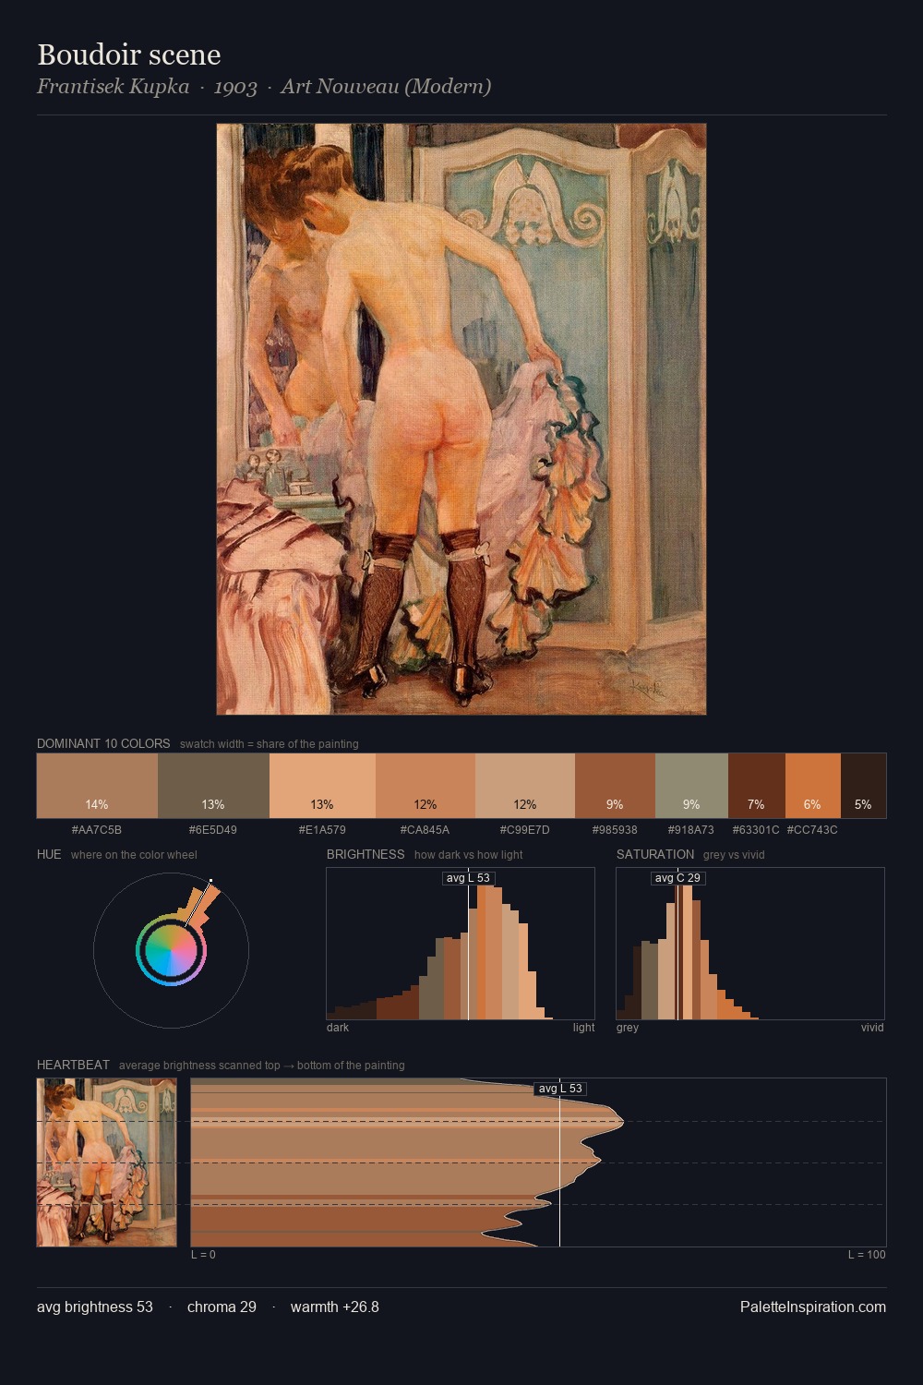Click the SATURATION section heading
923x1385 pixels.
click(655, 854)
